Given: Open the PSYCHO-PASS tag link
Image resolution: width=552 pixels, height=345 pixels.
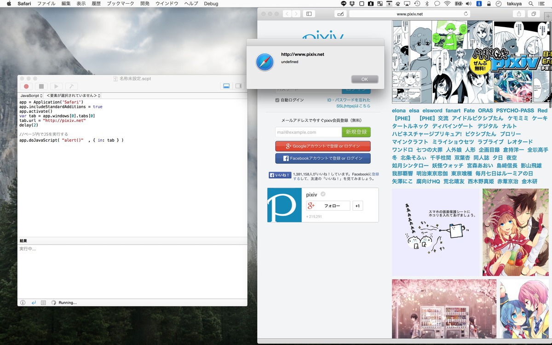Looking at the screenshot, I should coord(515,110).
